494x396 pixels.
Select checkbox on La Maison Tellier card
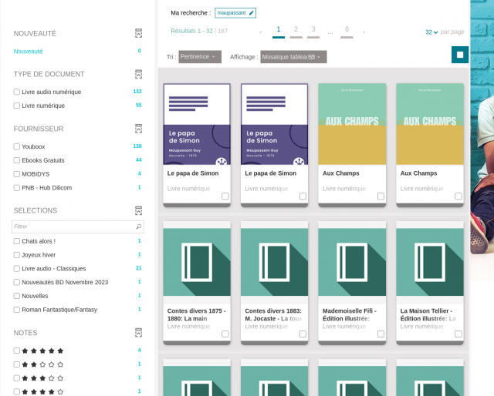(458, 334)
